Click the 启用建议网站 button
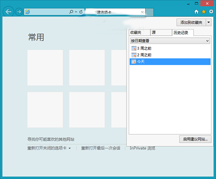216x179 pixels. (195, 139)
